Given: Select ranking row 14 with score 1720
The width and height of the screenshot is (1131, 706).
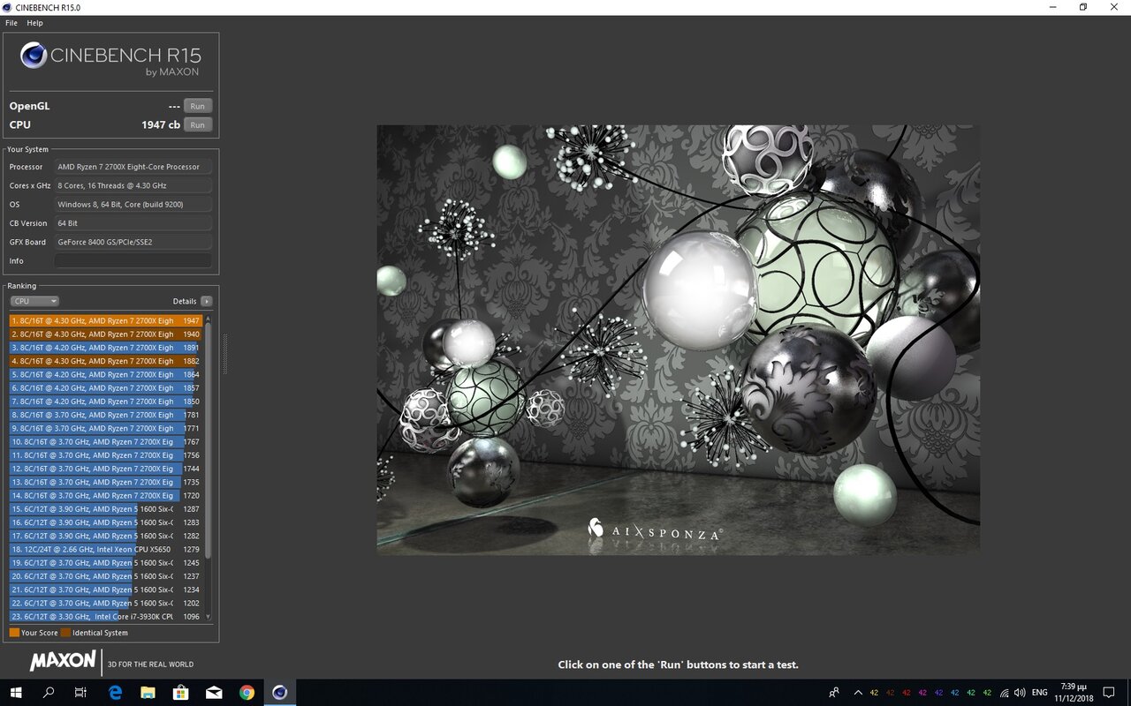Looking at the screenshot, I should coord(106,496).
